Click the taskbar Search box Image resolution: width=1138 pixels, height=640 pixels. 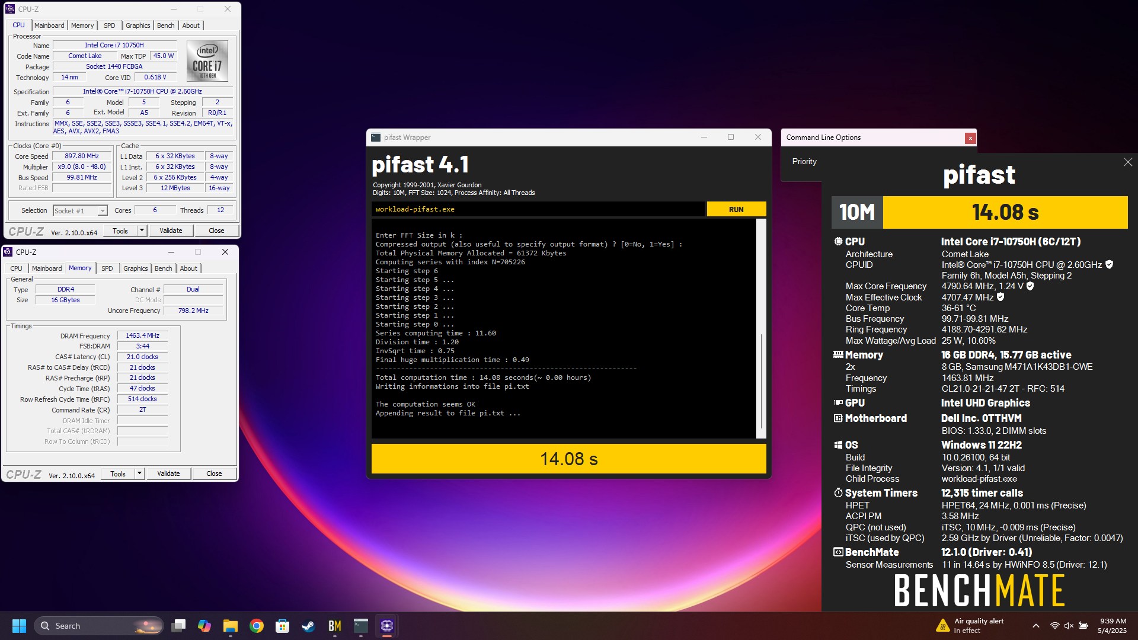(x=99, y=626)
